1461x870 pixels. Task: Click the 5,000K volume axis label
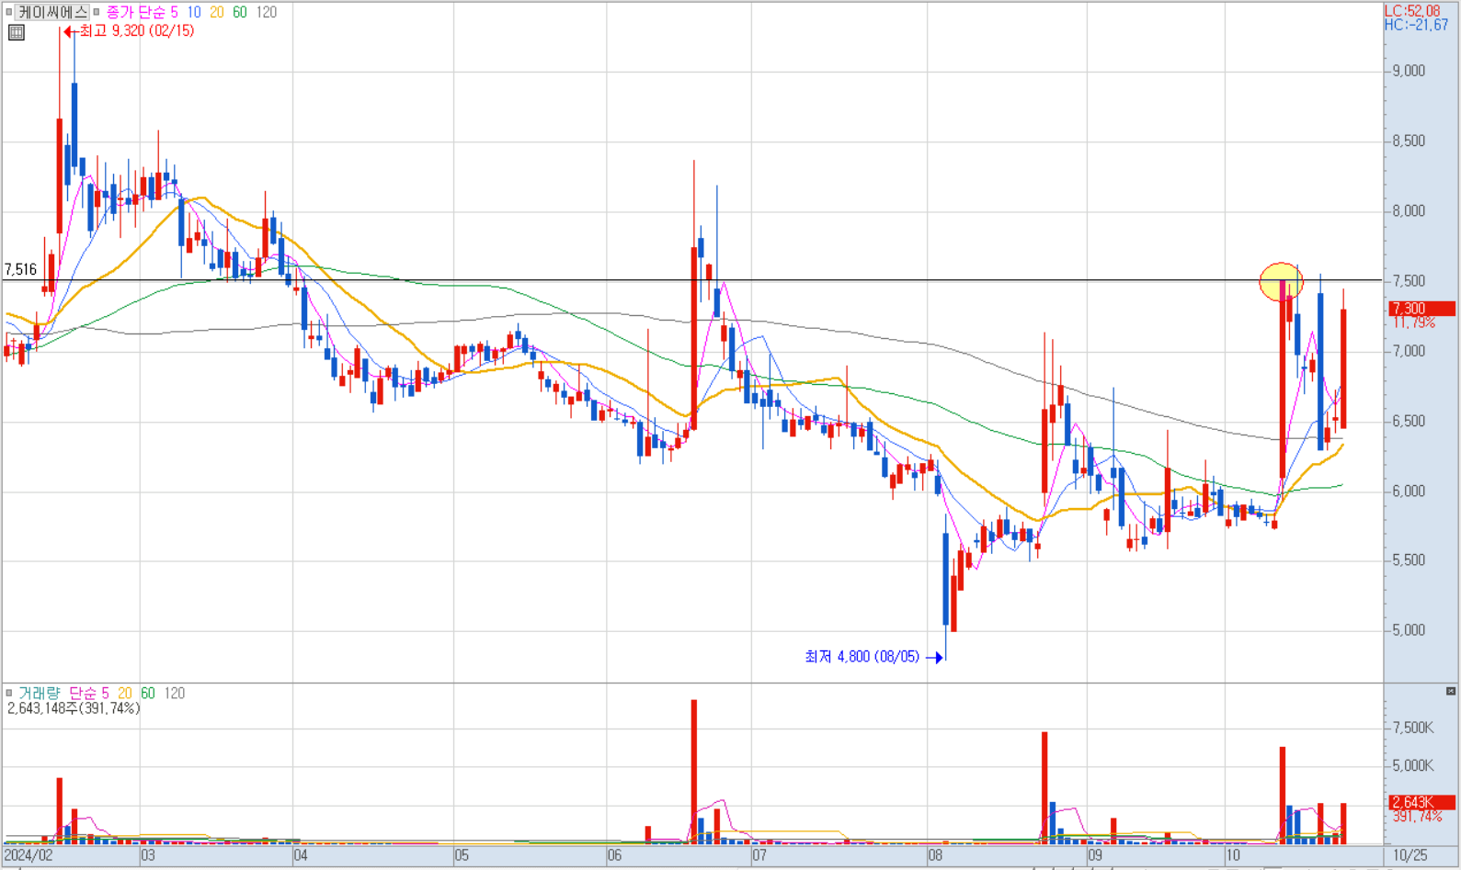click(x=1412, y=765)
